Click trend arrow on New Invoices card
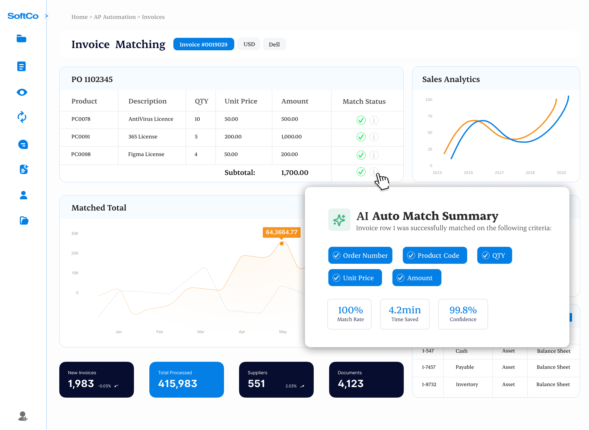Screen dimensions: 589x430 [116, 386]
